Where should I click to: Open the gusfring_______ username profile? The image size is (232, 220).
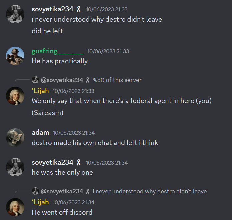pyautogui.click(x=58, y=51)
